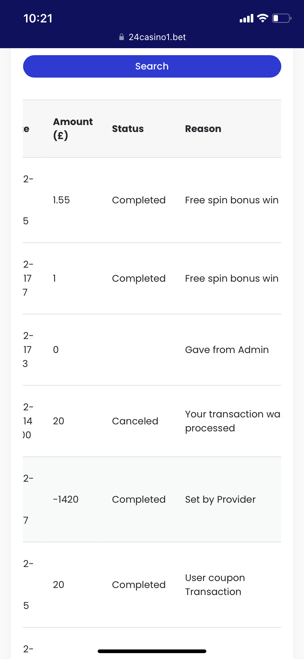This screenshot has height=659, width=304.
Task: Tap the 24casino1.bet address bar URL
Action: coord(157,37)
